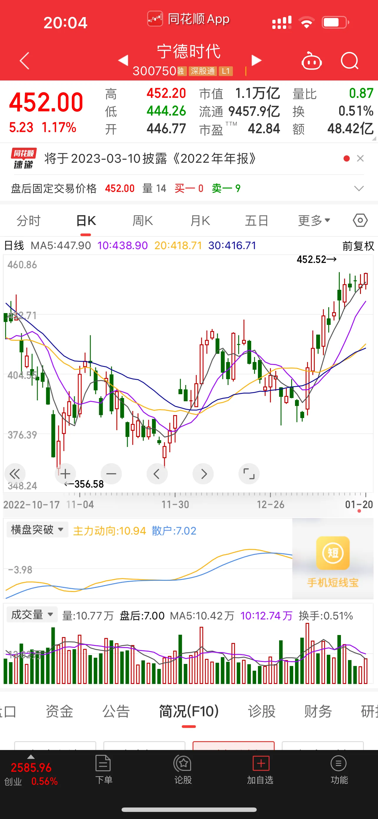This screenshot has width=378, height=819.
Task: Zoom in chart with plus button
Action: [x=65, y=474]
